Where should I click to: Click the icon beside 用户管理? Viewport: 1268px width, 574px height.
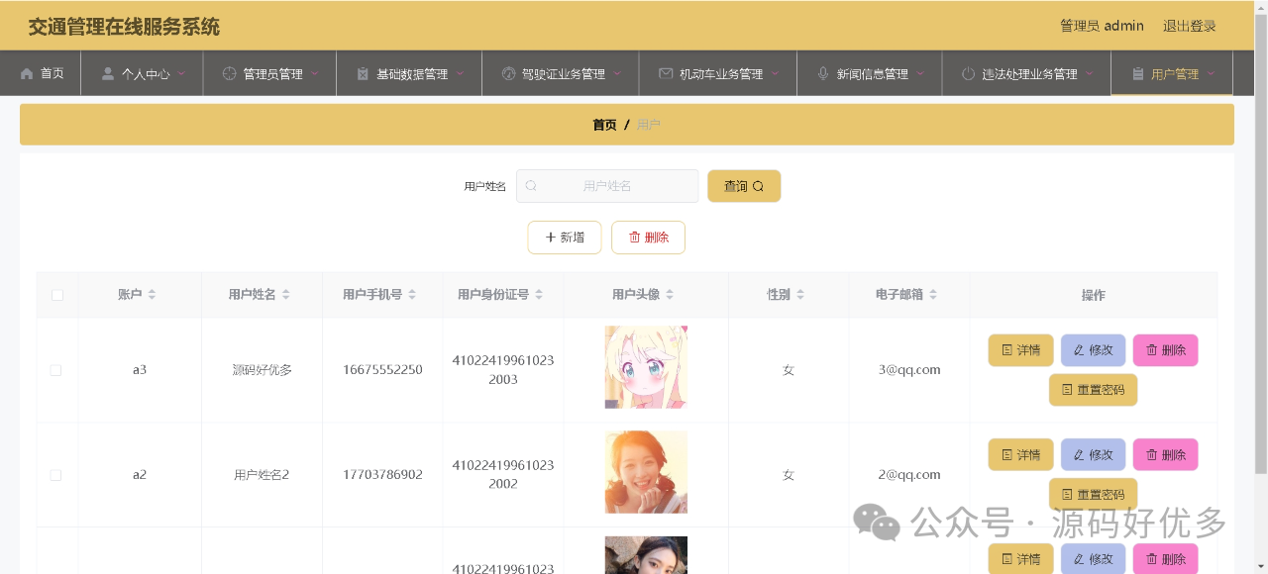[1137, 73]
